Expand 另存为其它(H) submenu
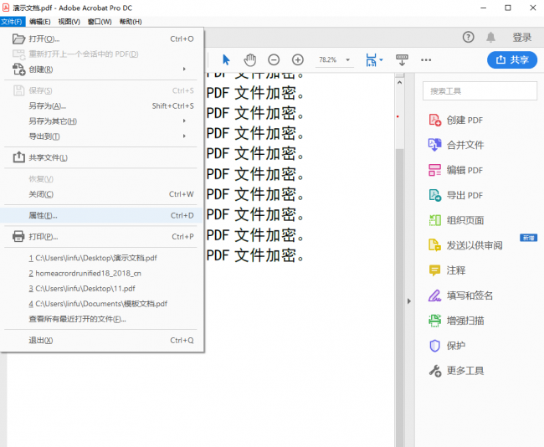The height and width of the screenshot is (447, 544). [x=102, y=121]
